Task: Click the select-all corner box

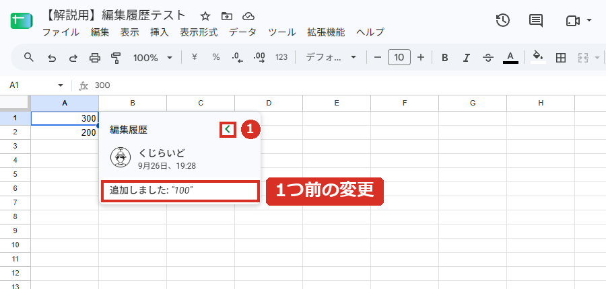Action: 15,103
